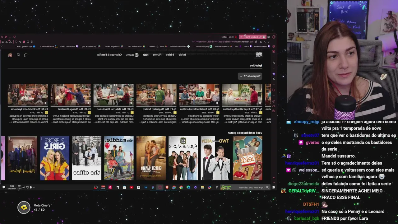Toggle the microphone icon in system tray
The height and width of the screenshot is (224, 398).
point(31,187)
